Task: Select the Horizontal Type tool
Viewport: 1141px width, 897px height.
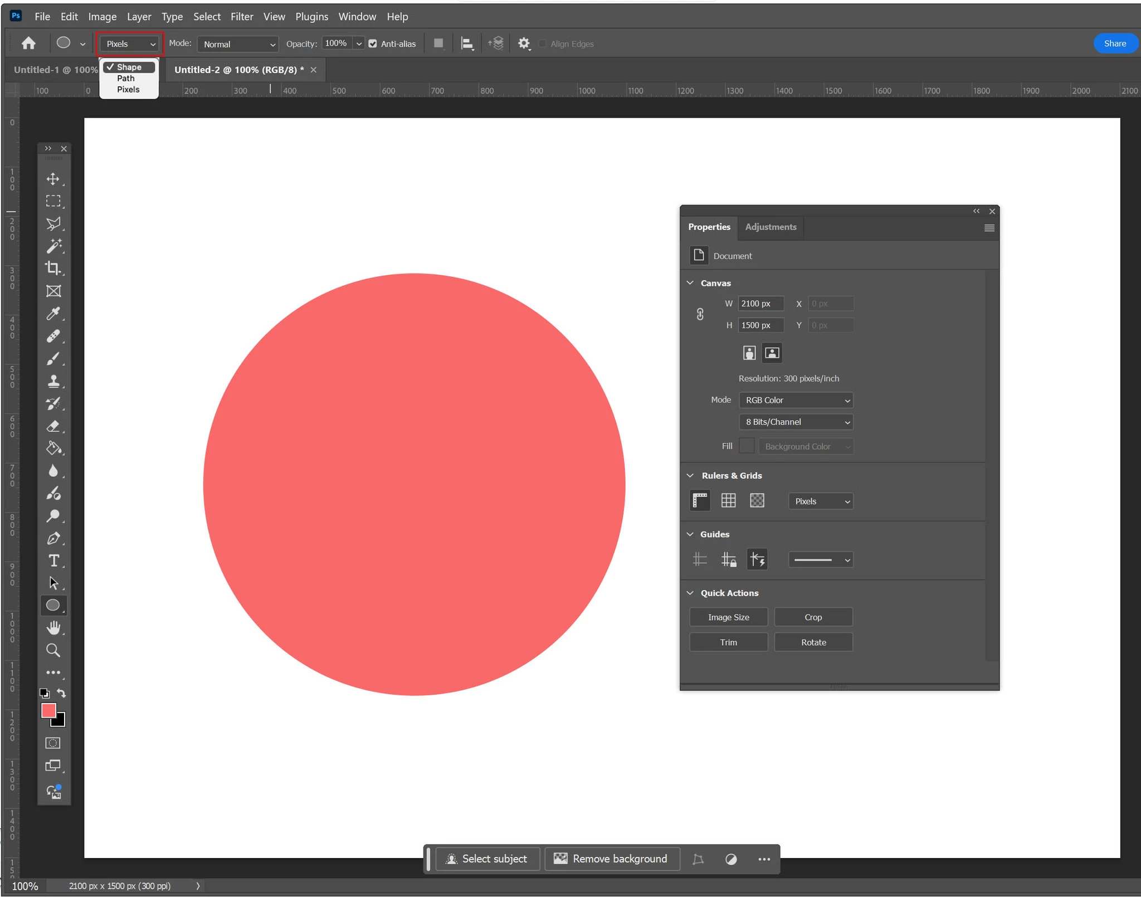Action: pyautogui.click(x=53, y=560)
